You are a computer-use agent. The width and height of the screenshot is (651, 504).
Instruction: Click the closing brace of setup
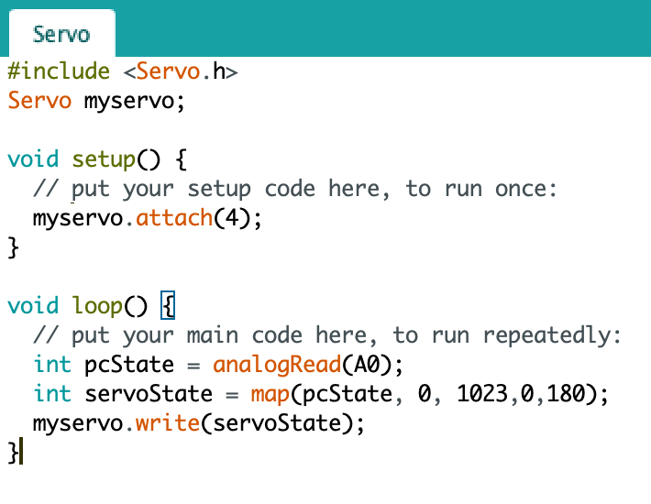[13, 247]
